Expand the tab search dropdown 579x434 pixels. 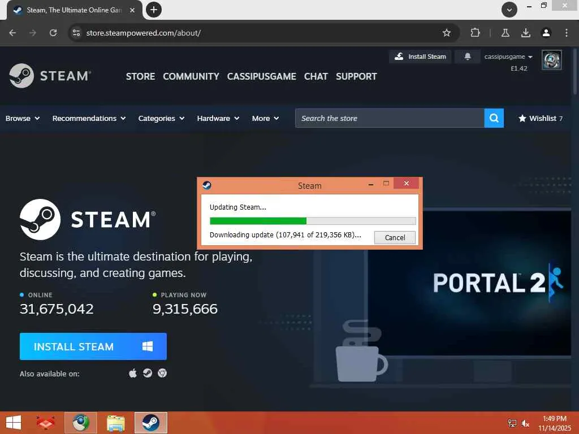coord(509,10)
